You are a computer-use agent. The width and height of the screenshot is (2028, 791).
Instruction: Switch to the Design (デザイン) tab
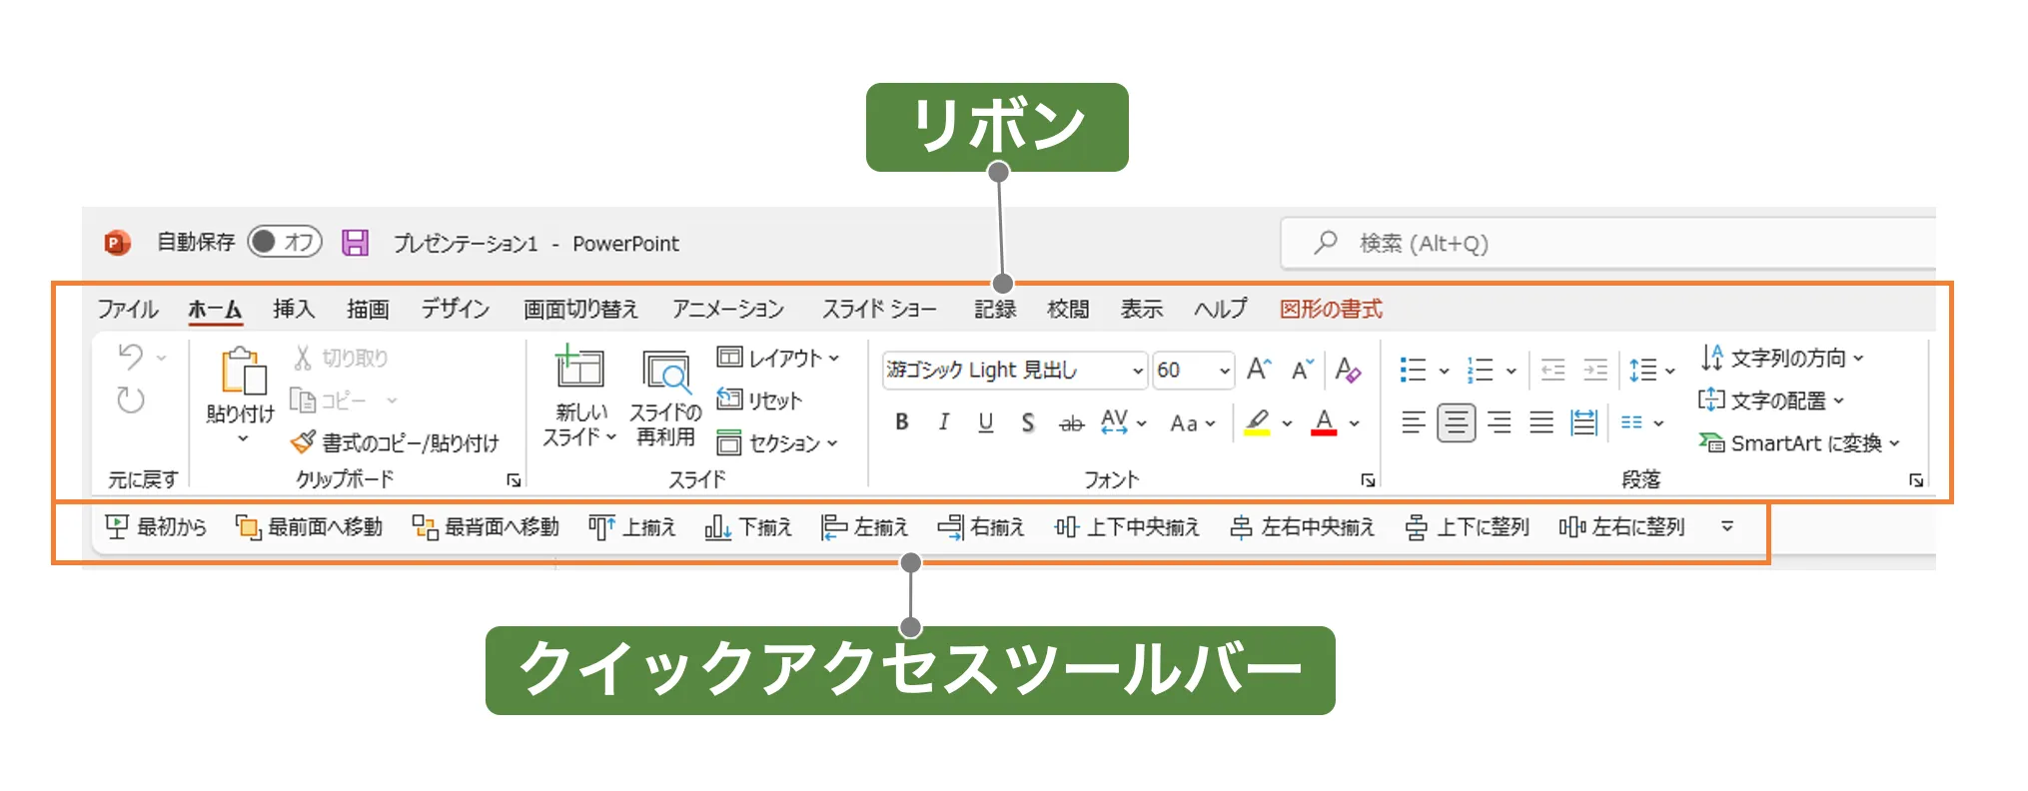(456, 309)
